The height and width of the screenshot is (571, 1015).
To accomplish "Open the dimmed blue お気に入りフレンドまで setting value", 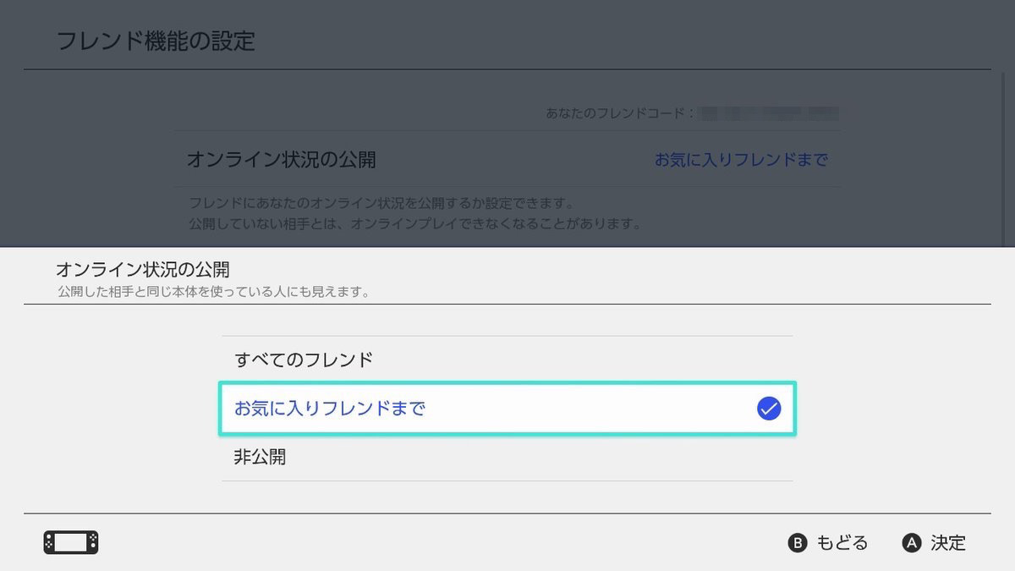I will (741, 160).
